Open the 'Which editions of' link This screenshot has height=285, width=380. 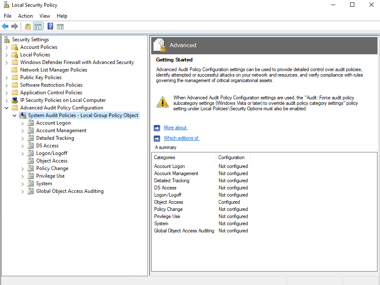[181, 138]
